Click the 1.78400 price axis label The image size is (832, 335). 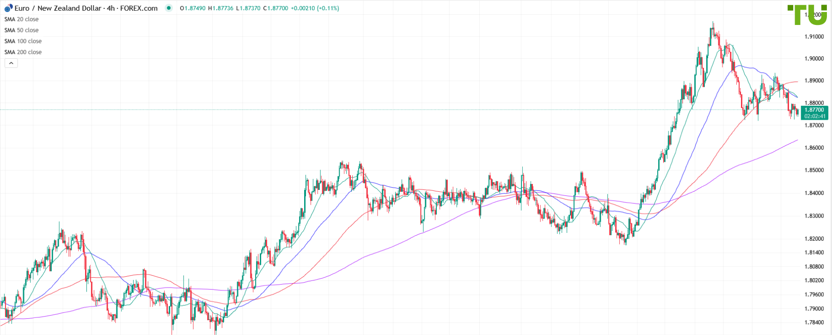[x=814, y=323]
